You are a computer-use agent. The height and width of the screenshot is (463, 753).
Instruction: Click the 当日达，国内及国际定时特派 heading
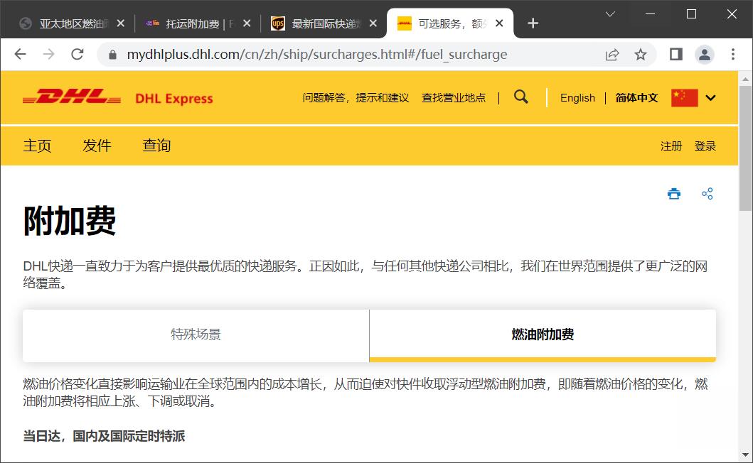[104, 435]
